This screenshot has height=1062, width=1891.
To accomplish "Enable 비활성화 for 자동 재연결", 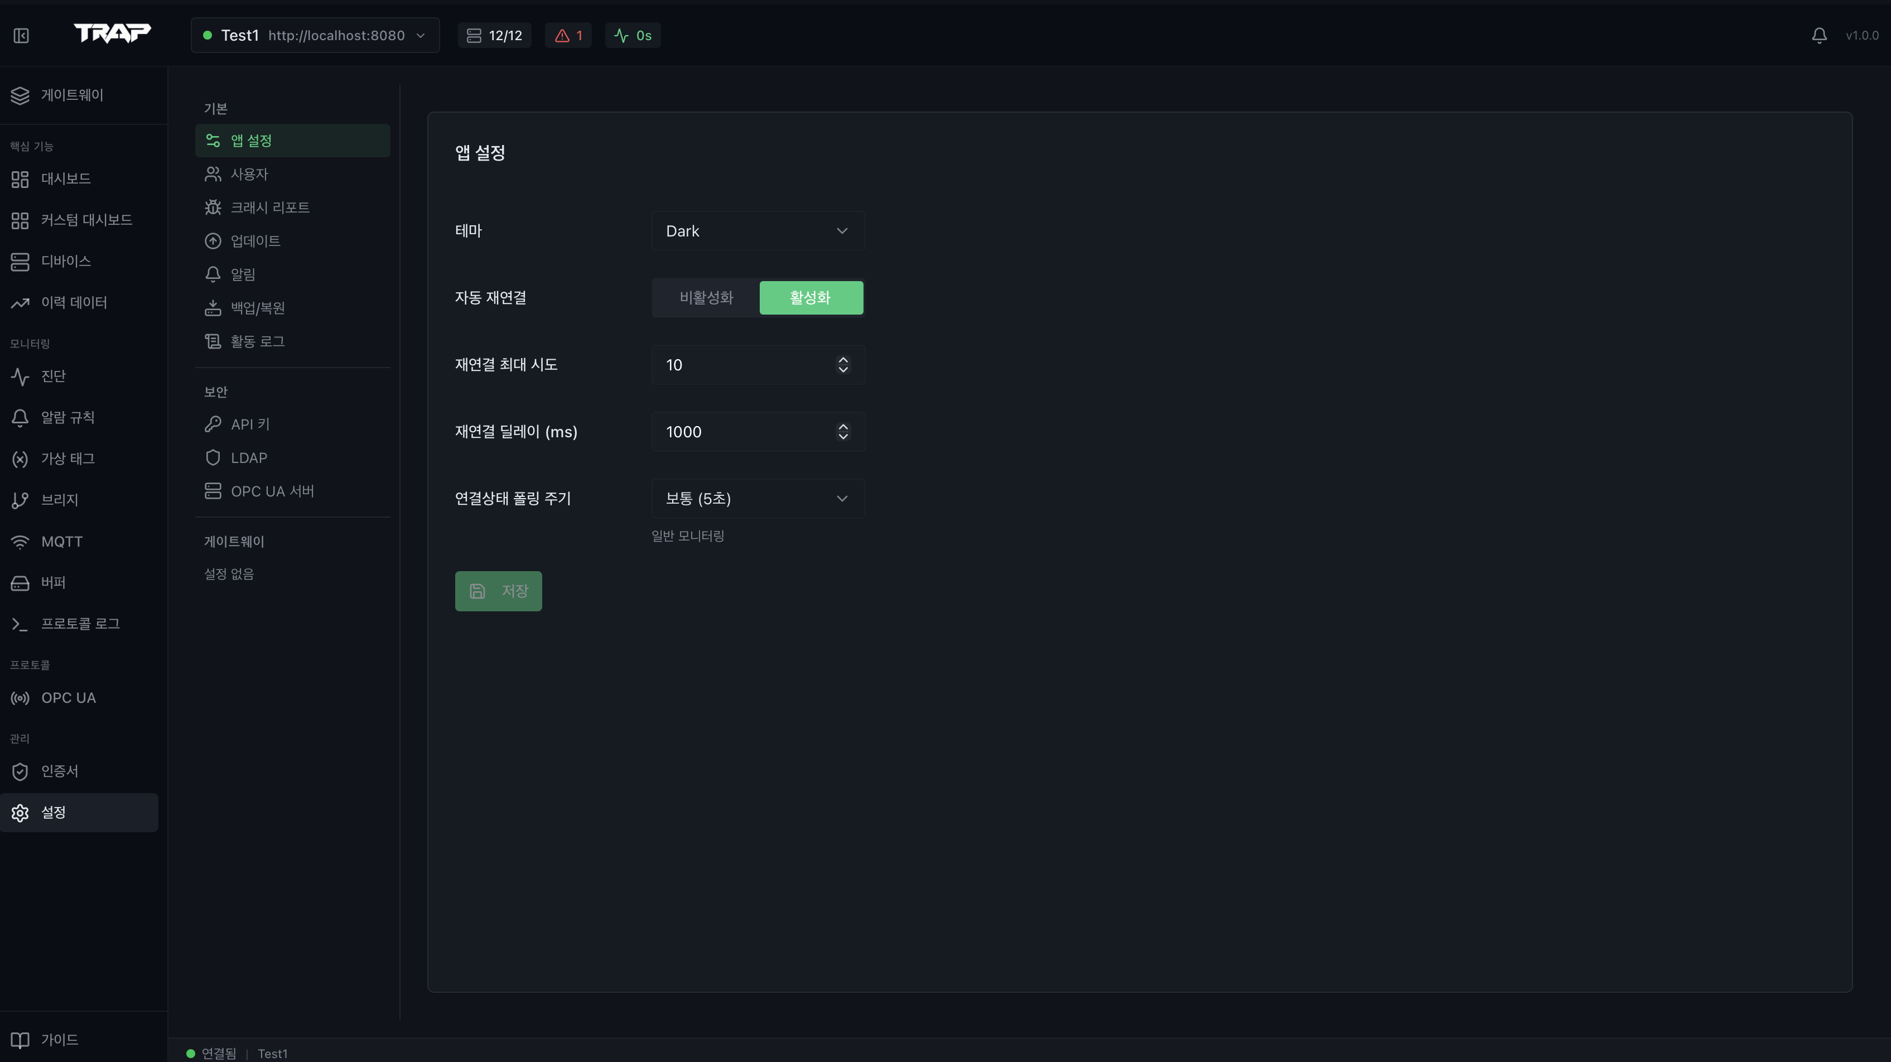I will [x=706, y=297].
